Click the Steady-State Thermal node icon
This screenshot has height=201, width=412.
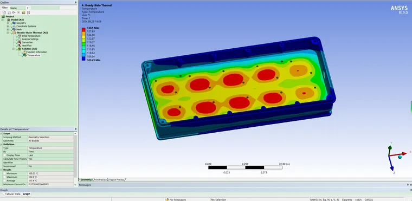tap(14, 33)
